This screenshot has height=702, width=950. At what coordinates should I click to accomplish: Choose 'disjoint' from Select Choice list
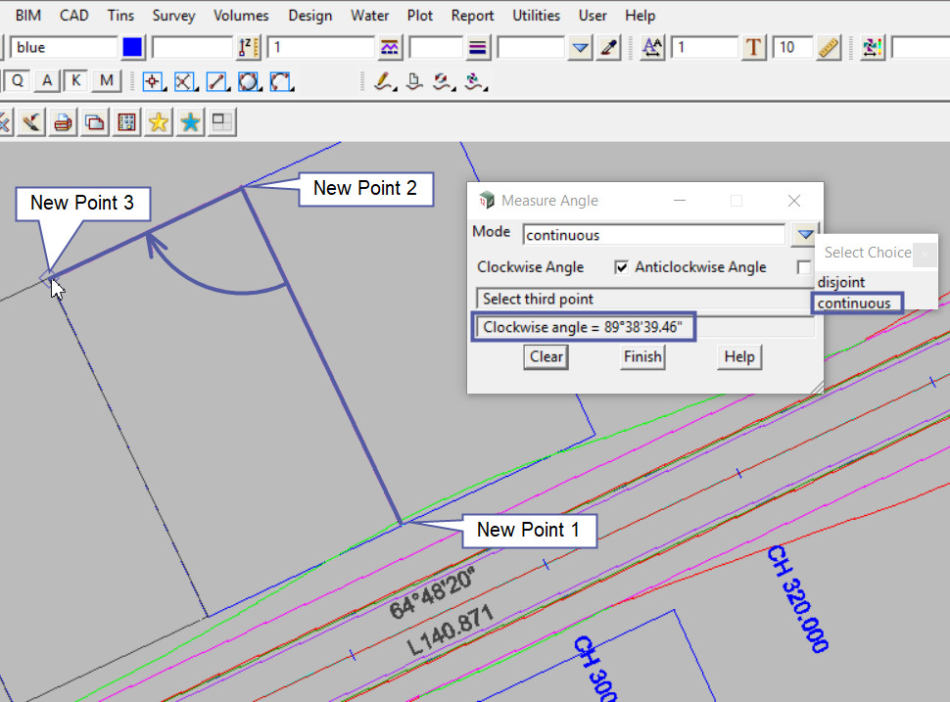click(840, 282)
